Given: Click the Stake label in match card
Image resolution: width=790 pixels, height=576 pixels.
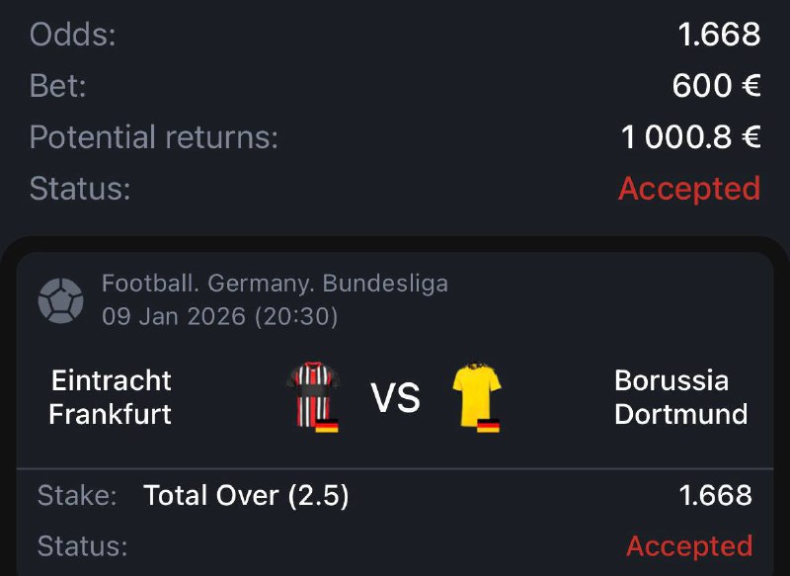Looking at the screenshot, I should pyautogui.click(x=77, y=496).
